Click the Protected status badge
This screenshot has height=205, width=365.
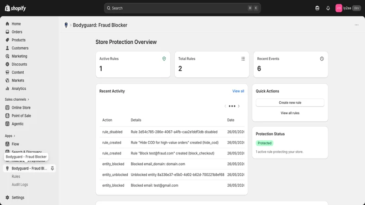pos(265,143)
